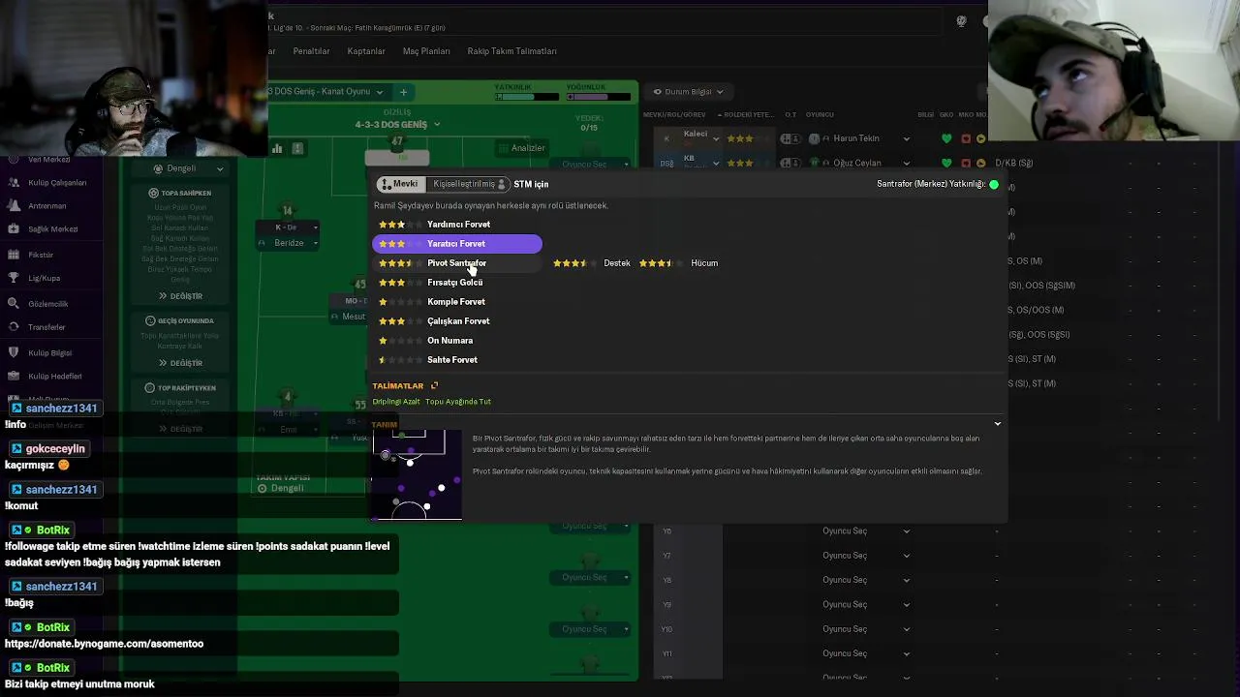Click Değiştir under Topa Sahipken
Screen dimensions: 1240x697
(x=180, y=296)
